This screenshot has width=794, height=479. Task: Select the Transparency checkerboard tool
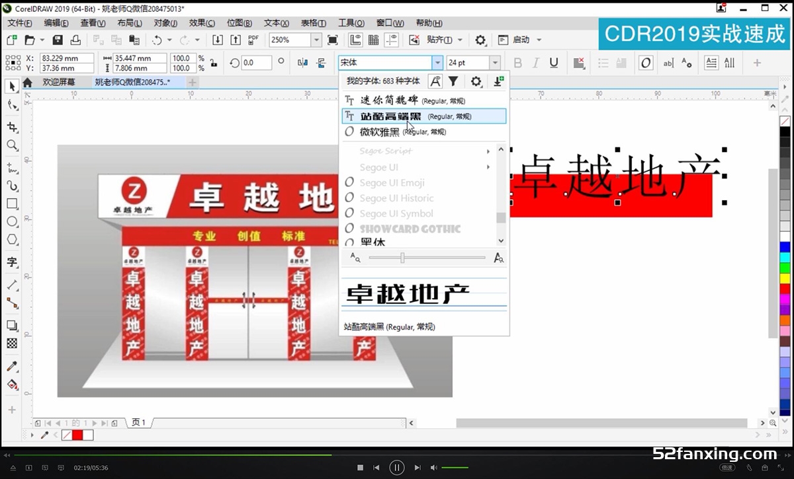[x=12, y=343]
